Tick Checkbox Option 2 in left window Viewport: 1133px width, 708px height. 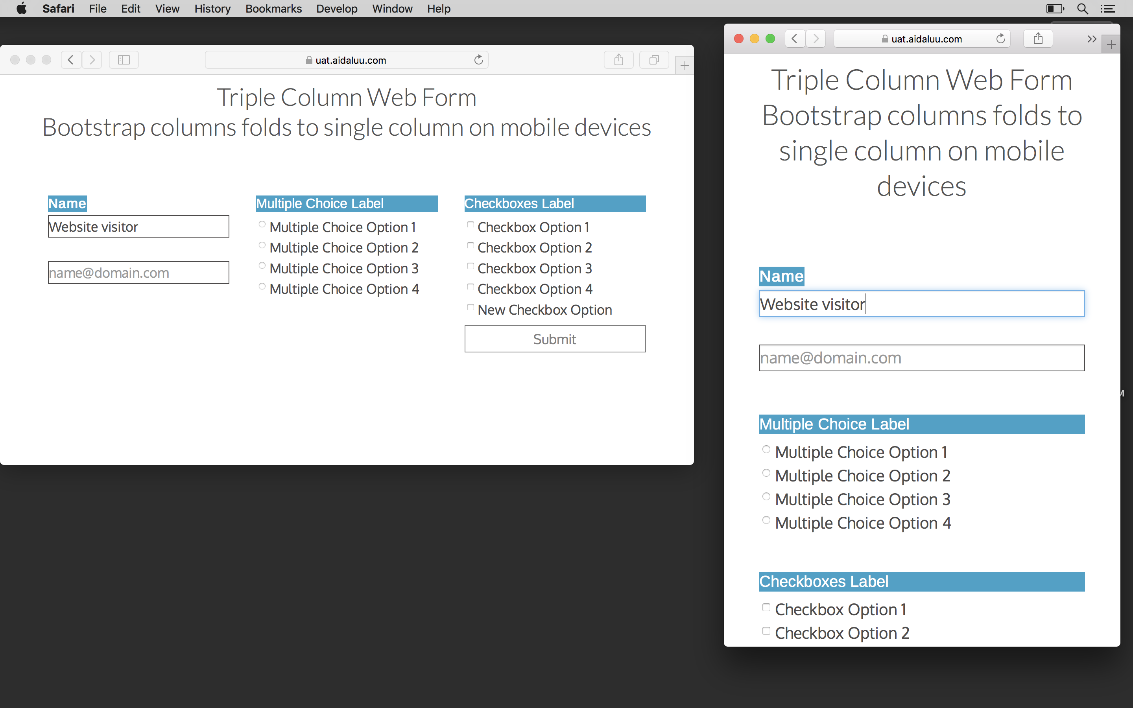(x=471, y=245)
